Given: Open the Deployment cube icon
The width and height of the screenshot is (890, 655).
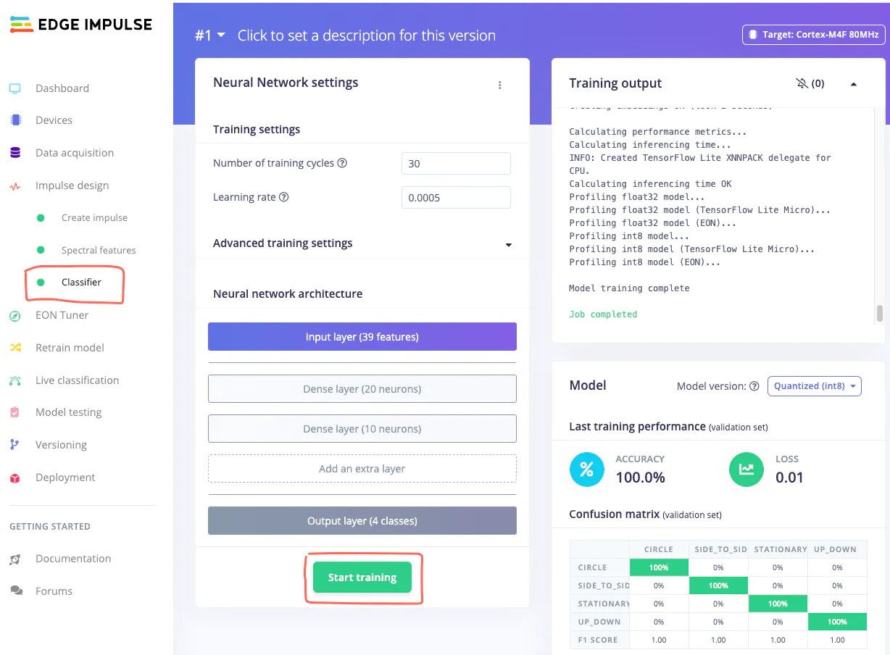Looking at the screenshot, I should pyautogui.click(x=15, y=477).
